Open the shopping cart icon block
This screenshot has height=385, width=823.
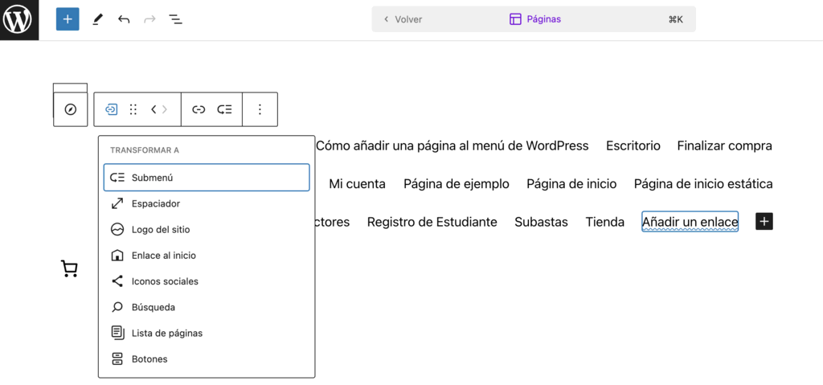click(70, 268)
